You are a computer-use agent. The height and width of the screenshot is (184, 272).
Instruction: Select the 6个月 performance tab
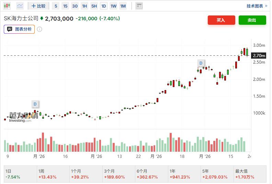151,174
